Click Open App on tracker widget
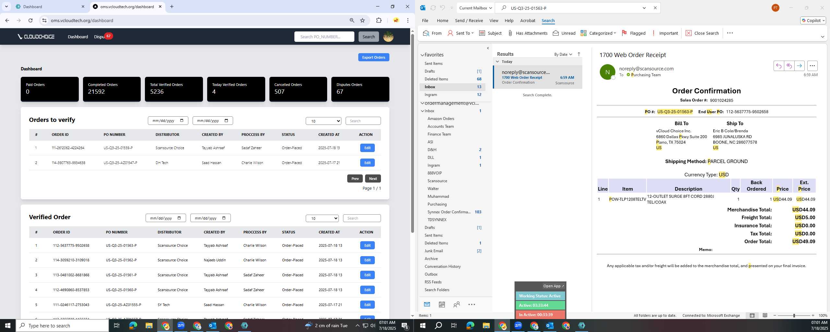This screenshot has width=830, height=332. coord(553,286)
